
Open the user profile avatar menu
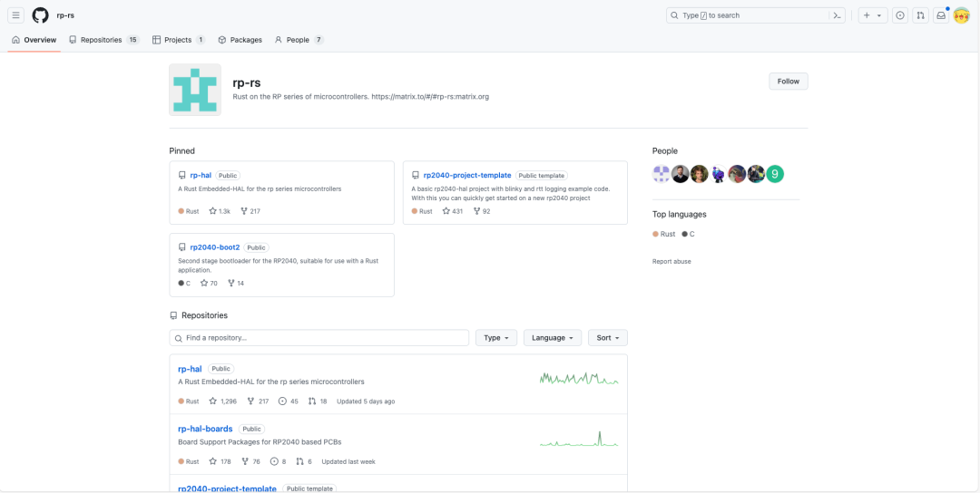[961, 15]
